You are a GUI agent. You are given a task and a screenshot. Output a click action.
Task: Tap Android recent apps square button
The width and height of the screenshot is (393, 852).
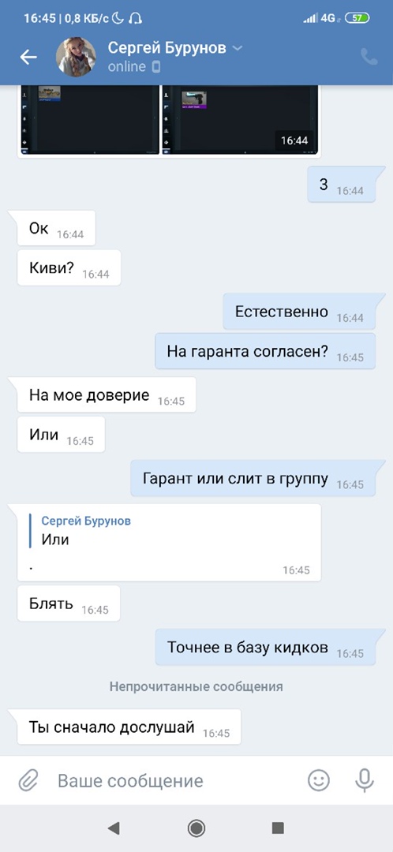(x=278, y=828)
